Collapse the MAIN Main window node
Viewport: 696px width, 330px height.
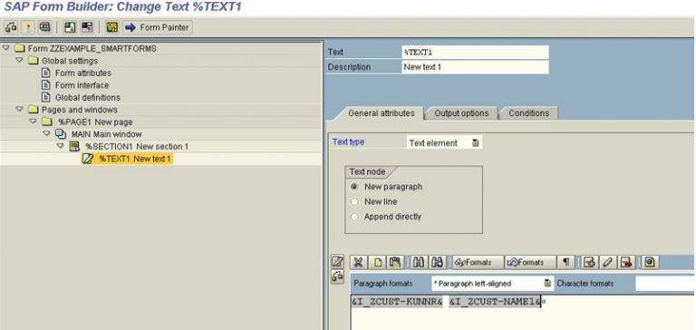[x=47, y=133]
